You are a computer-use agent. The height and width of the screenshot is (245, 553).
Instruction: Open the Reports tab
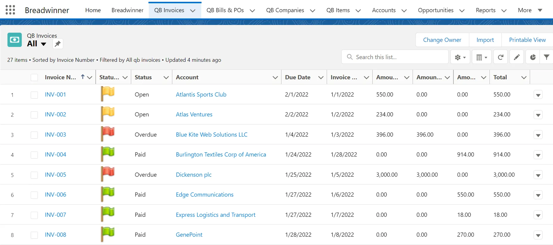(486, 10)
